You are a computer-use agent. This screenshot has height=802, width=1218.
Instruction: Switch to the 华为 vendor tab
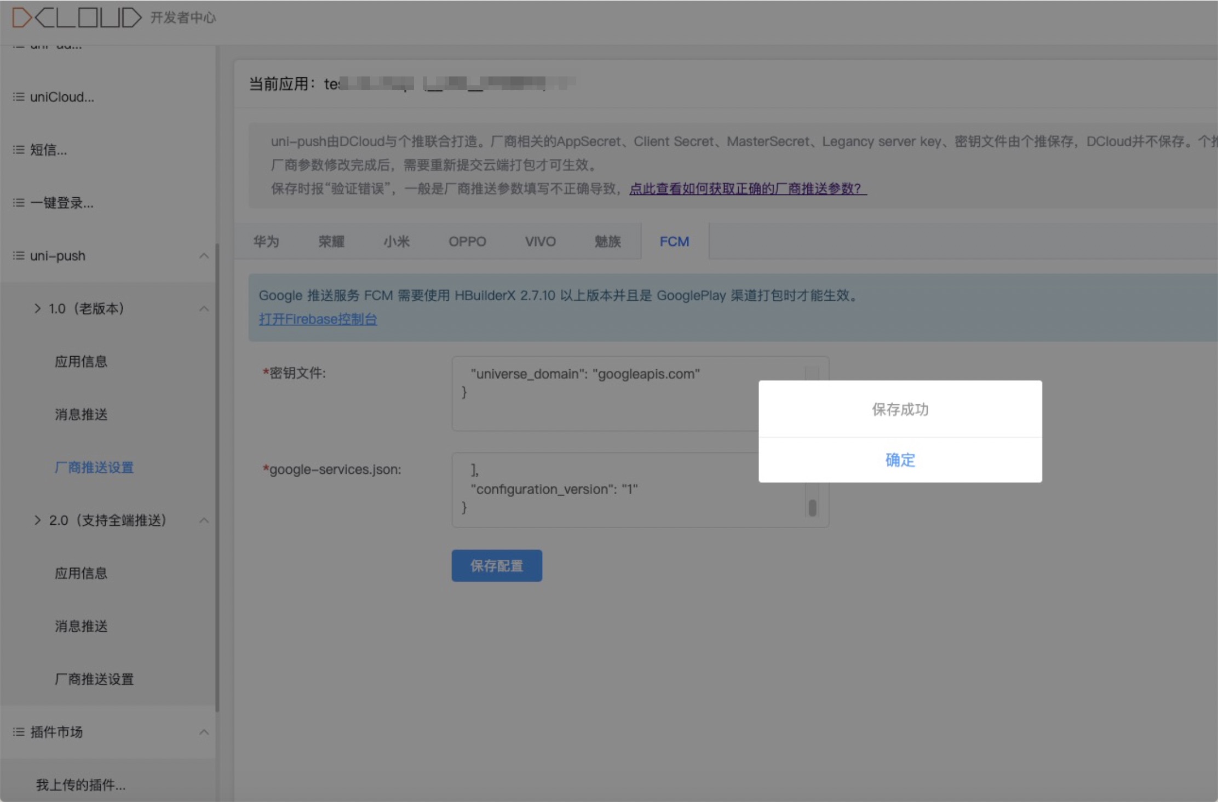tap(266, 242)
